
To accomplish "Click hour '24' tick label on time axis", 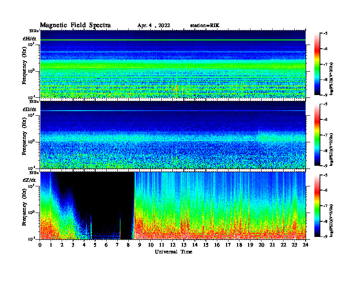I will (x=306, y=245).
